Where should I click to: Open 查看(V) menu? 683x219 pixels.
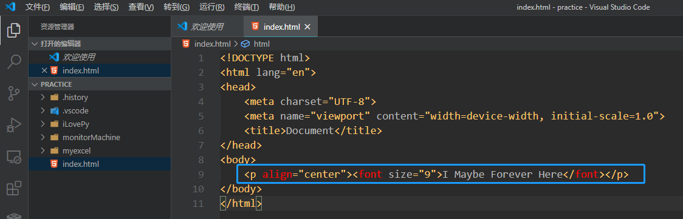click(141, 7)
